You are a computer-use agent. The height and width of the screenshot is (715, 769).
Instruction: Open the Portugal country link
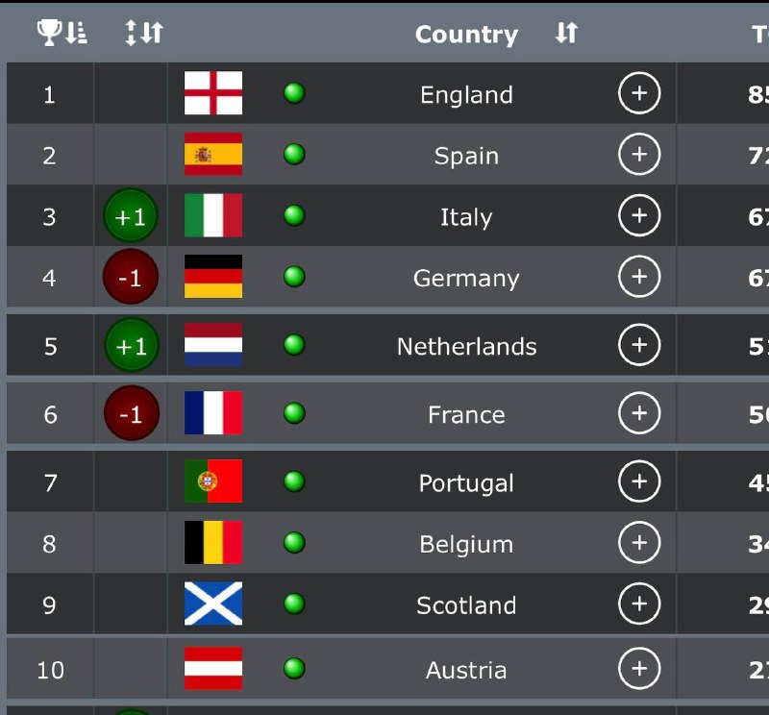point(466,483)
